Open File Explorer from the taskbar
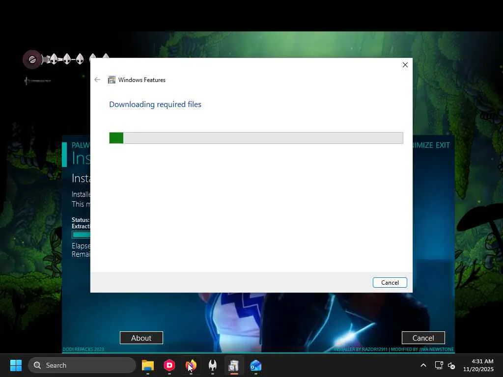 (147, 365)
